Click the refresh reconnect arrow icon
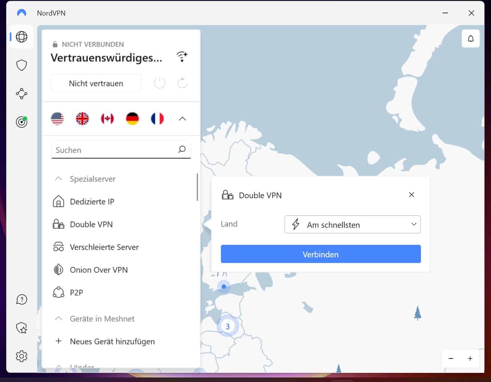 click(x=182, y=83)
